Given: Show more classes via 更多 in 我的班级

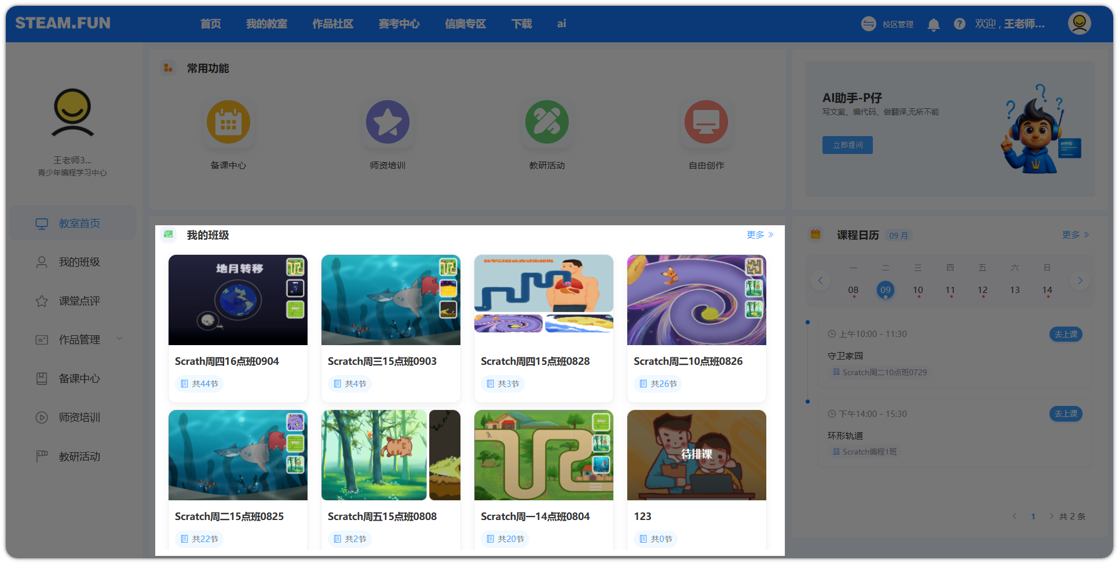Looking at the screenshot, I should [760, 235].
